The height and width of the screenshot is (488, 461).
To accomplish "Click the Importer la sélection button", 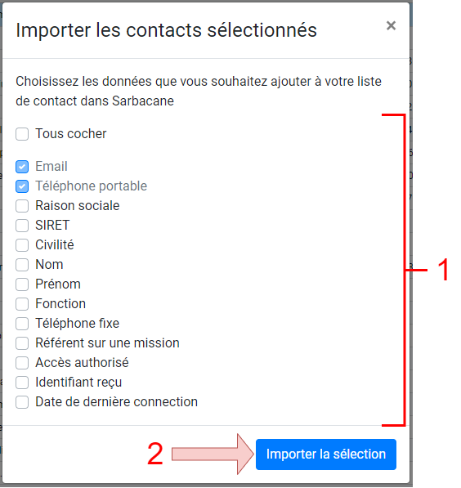I will click(326, 454).
